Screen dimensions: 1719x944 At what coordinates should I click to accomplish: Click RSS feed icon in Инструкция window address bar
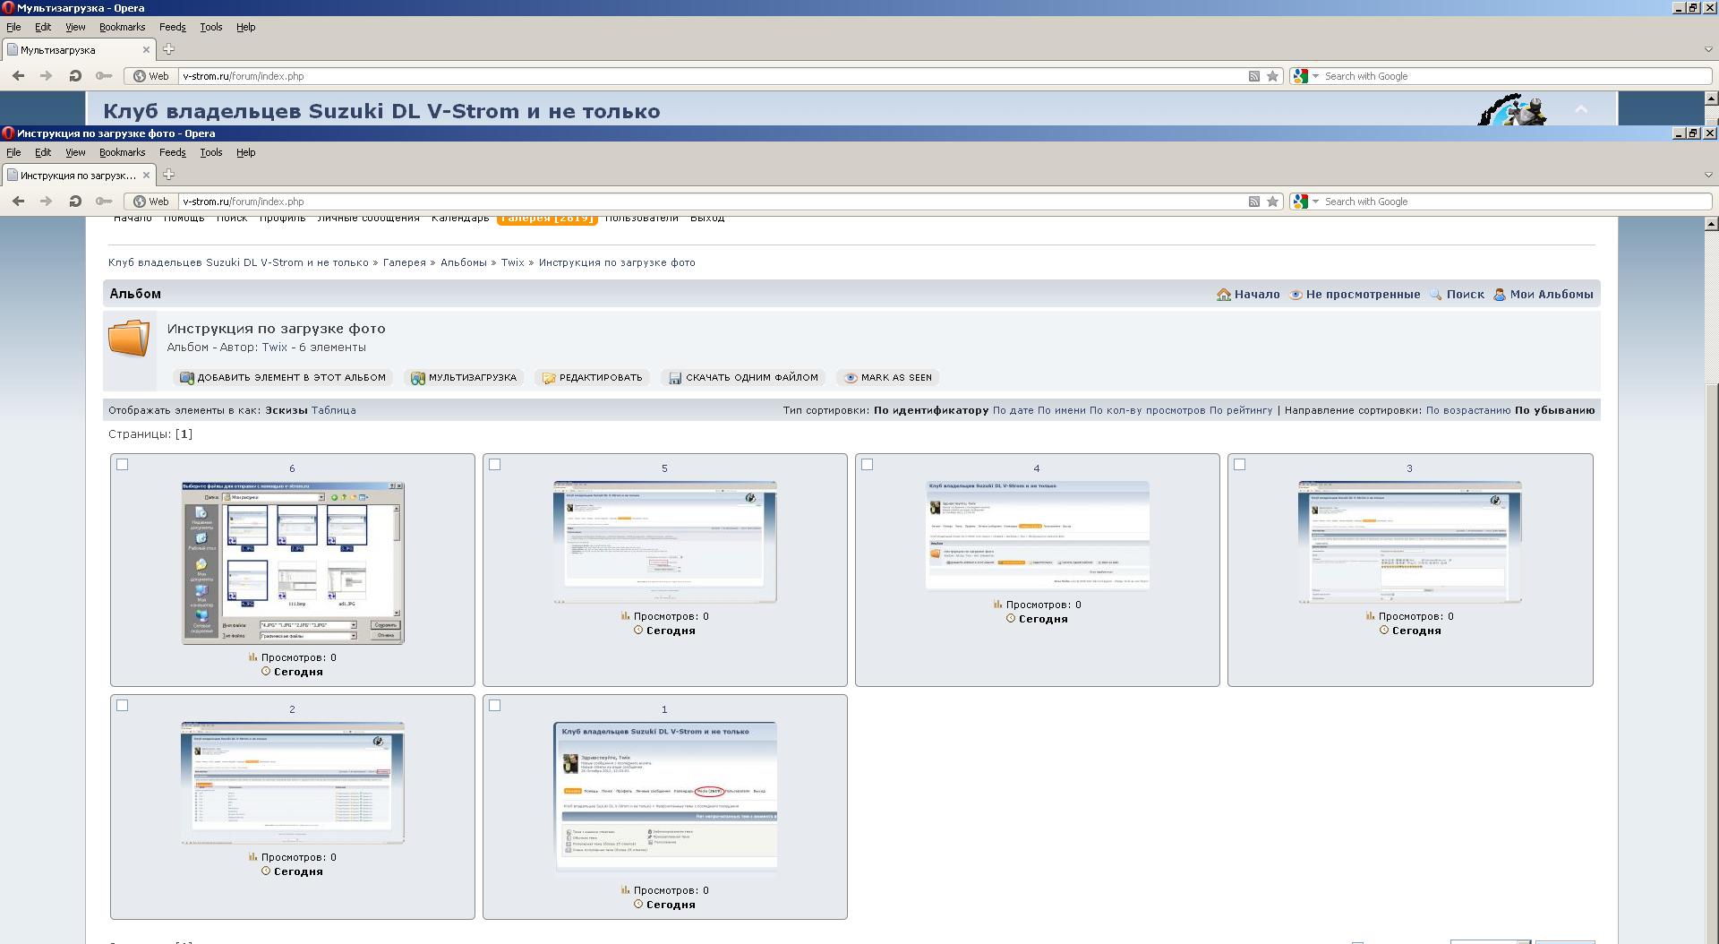(1254, 202)
